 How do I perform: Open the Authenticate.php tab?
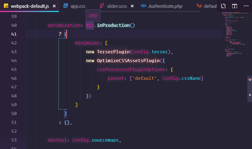tap(165, 6)
